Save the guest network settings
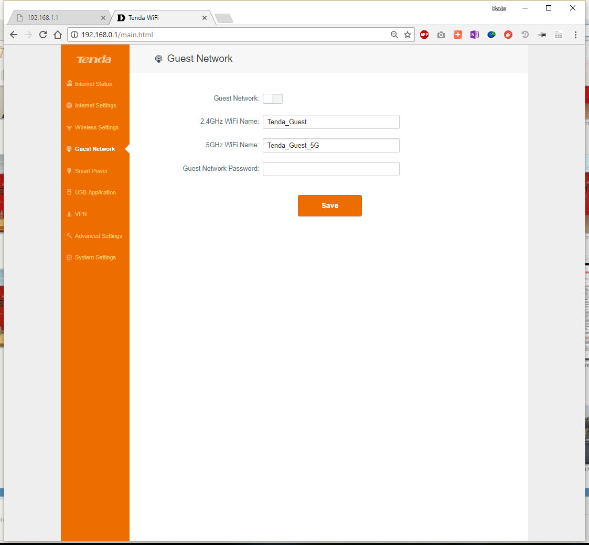The height and width of the screenshot is (545, 589). [330, 206]
